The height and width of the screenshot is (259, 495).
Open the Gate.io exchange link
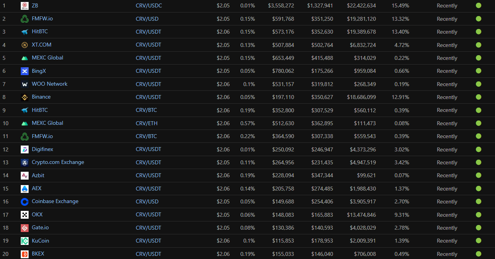40,227
